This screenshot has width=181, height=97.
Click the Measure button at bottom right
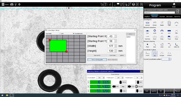click(177, 91)
